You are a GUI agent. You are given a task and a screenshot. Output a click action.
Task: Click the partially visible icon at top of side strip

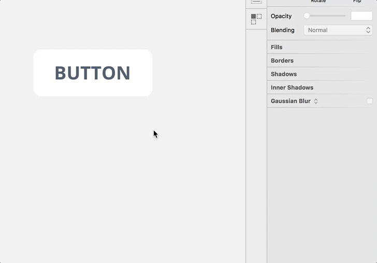click(256, 2)
